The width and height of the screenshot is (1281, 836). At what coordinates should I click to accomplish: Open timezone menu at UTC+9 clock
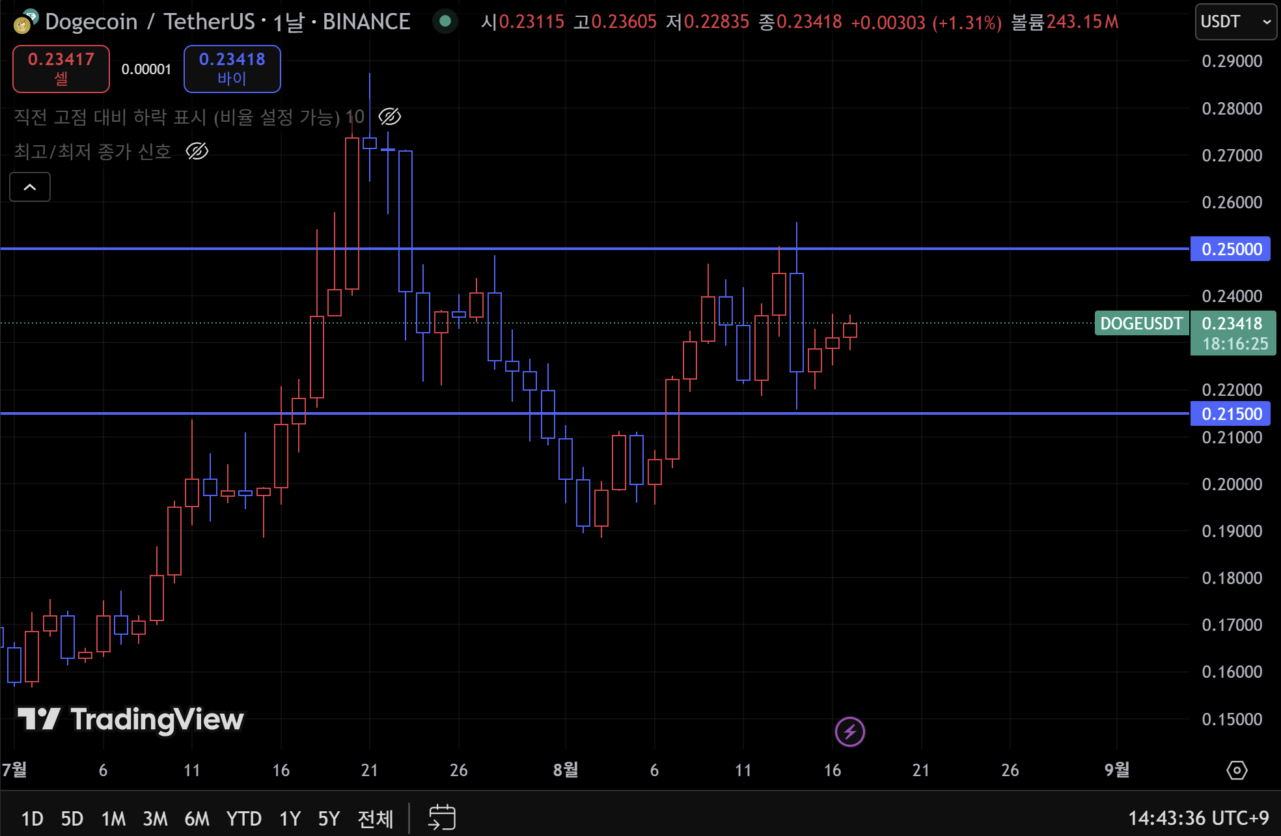pos(1198,818)
